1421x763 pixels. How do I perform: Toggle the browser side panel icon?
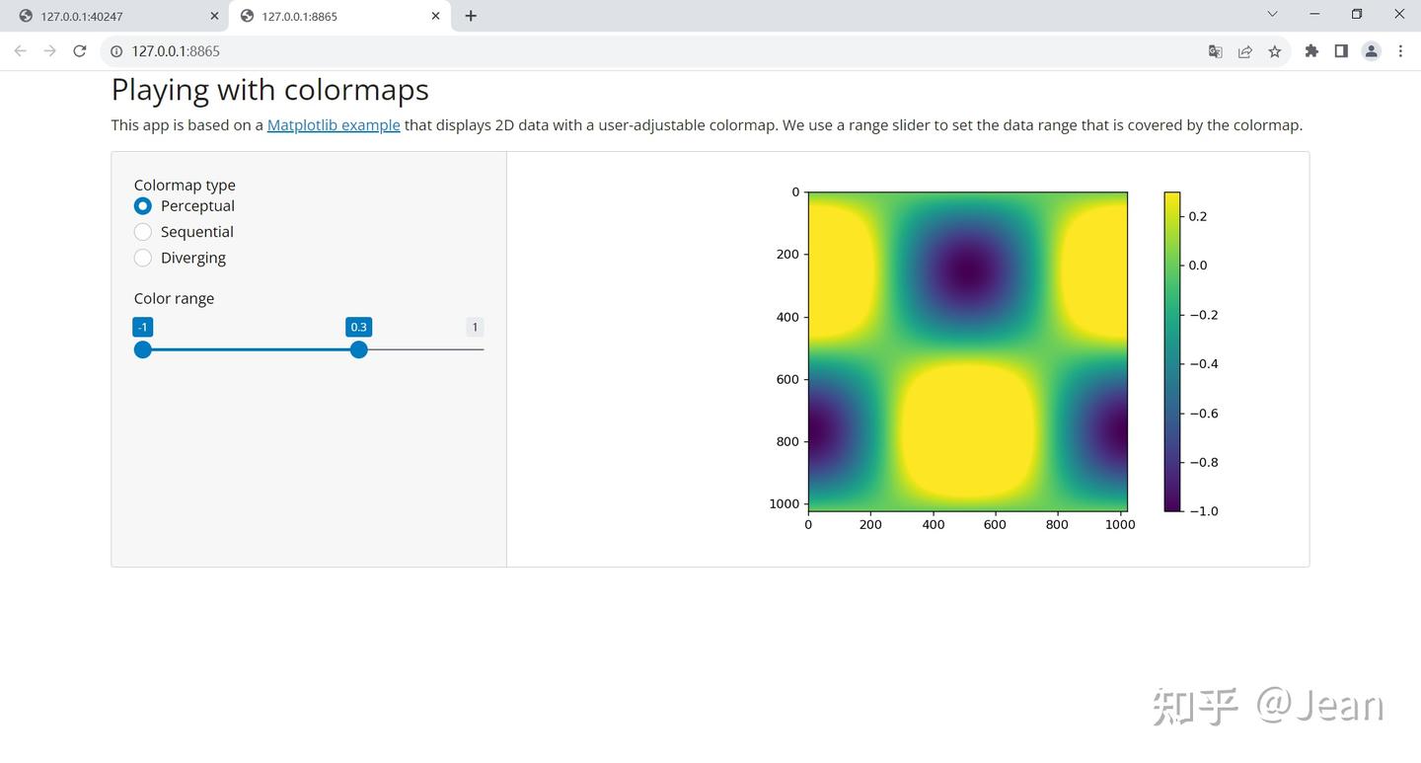[x=1341, y=51]
